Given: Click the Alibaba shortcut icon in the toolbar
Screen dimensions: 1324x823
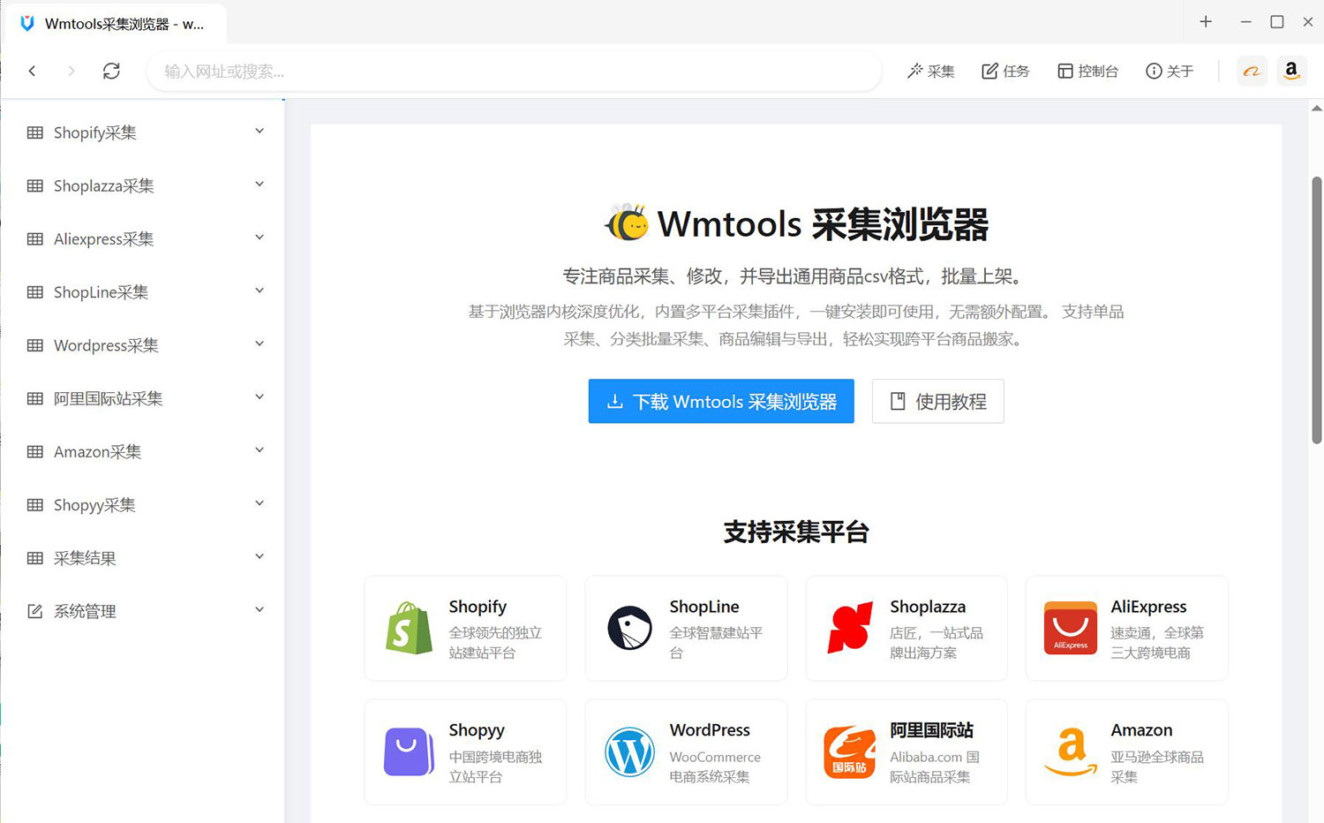Looking at the screenshot, I should click(1252, 71).
